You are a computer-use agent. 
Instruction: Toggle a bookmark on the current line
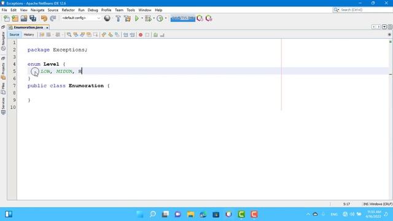[x=117, y=35]
